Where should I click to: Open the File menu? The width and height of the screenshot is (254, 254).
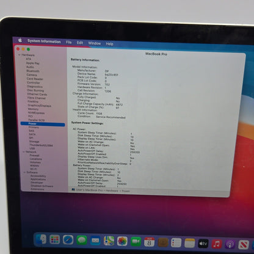pyautogui.click(x=68, y=42)
